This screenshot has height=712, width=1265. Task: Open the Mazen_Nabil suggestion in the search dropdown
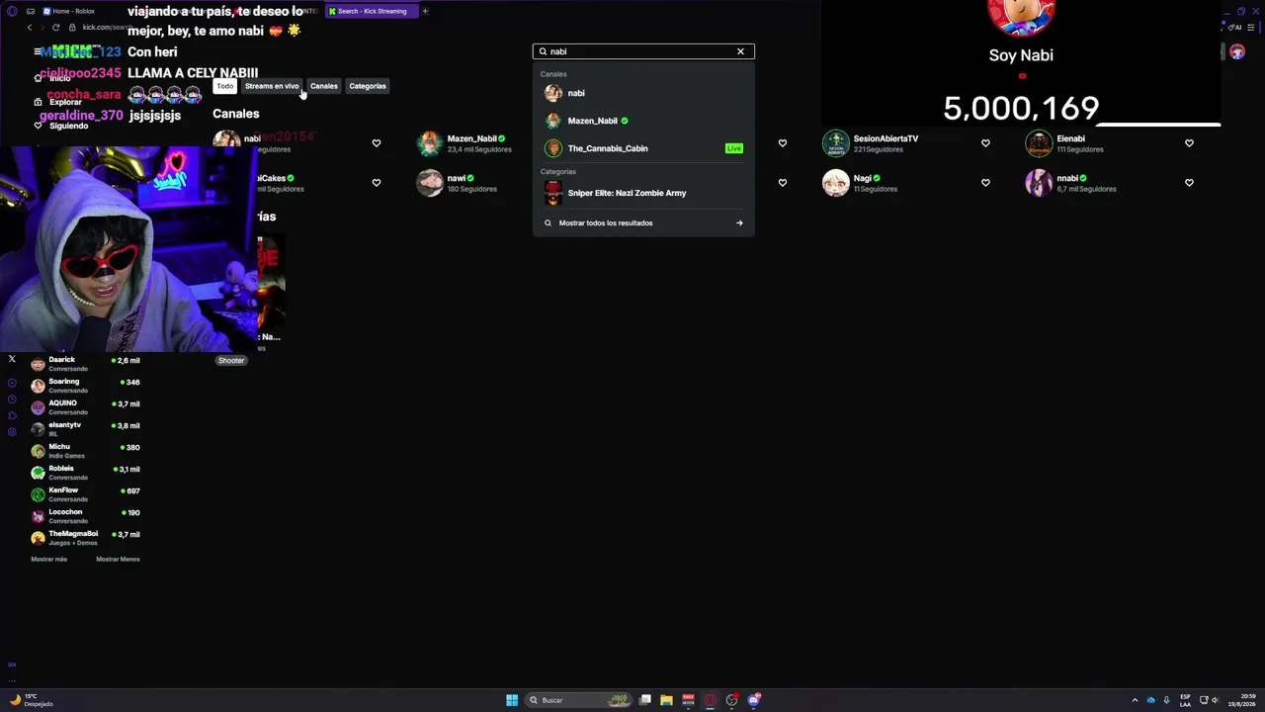click(x=643, y=121)
